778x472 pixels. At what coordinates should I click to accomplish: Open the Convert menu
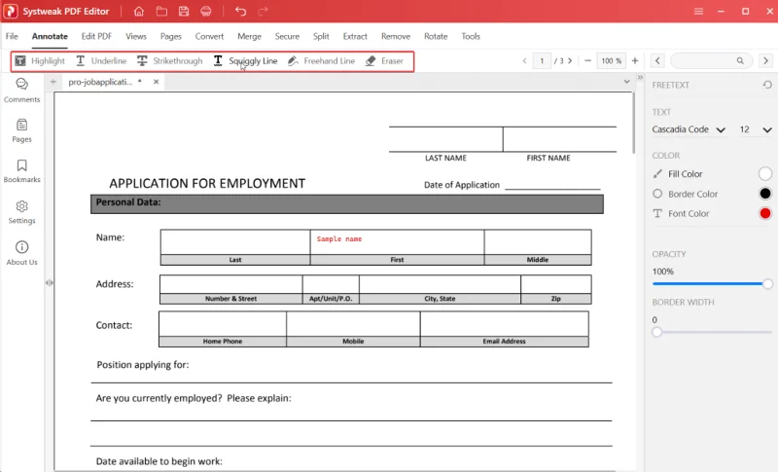point(209,36)
